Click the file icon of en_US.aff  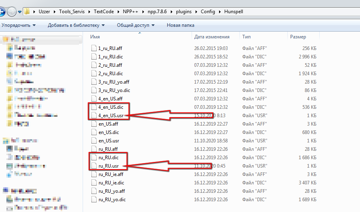94,124
